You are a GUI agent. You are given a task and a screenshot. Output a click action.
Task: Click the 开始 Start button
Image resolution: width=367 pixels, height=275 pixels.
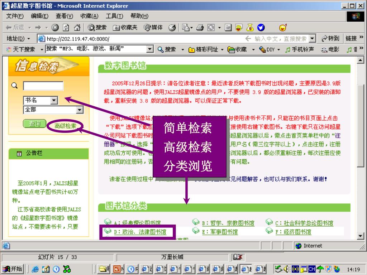12,269
